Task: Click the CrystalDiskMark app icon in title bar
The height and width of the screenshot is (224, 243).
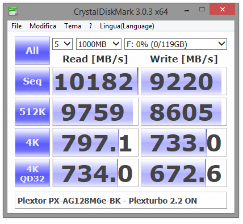Action: (x=13, y=11)
